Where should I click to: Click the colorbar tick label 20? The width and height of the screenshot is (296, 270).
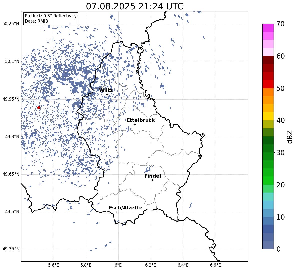click(x=280, y=185)
